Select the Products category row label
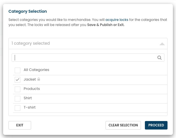 pos(32,89)
